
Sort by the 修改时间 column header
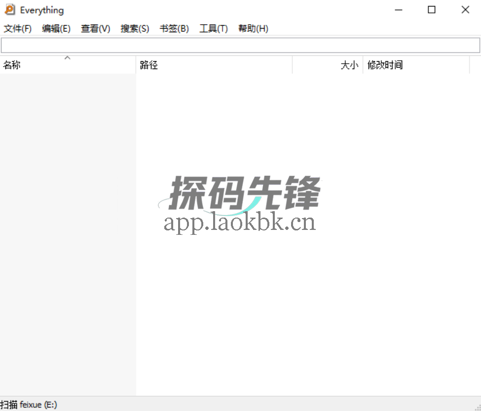pyautogui.click(x=416, y=65)
